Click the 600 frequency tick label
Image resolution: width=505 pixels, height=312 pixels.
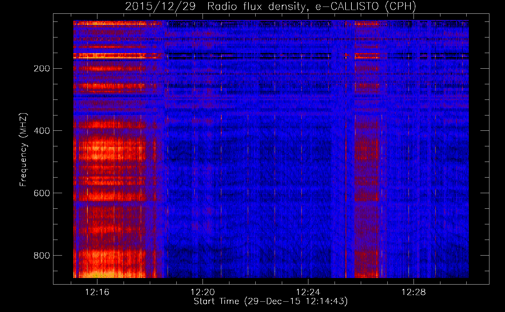pos(42,193)
